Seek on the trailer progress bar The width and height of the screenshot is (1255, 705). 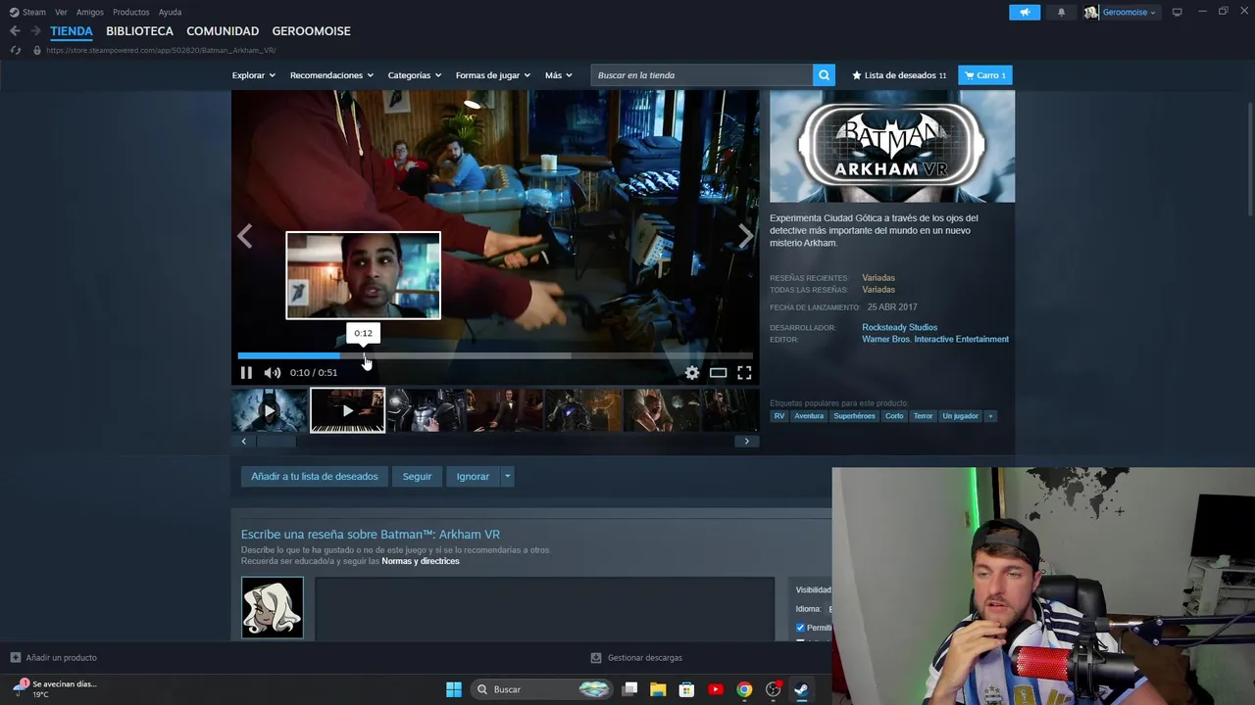(x=495, y=355)
